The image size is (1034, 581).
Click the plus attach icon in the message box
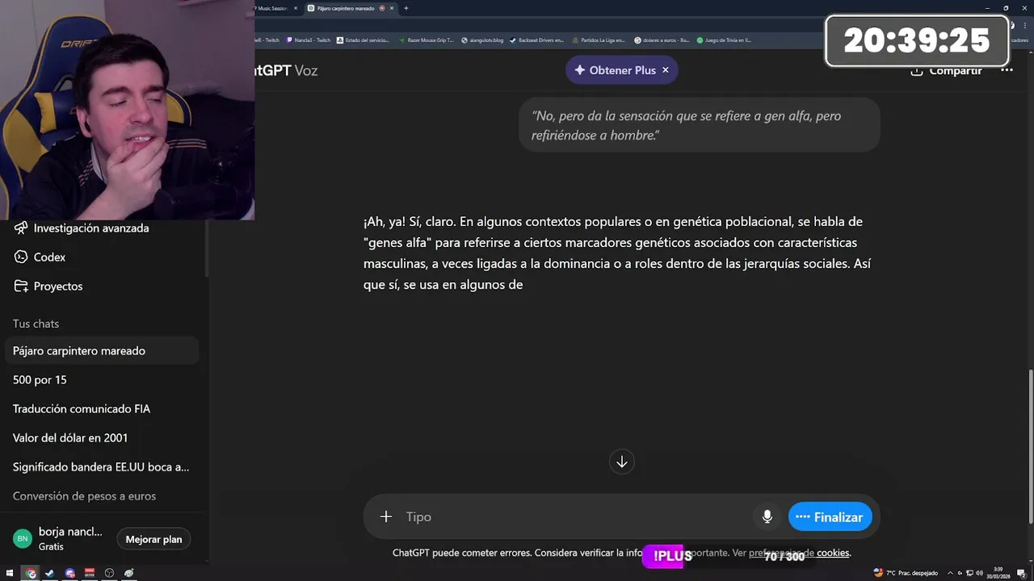tap(386, 516)
